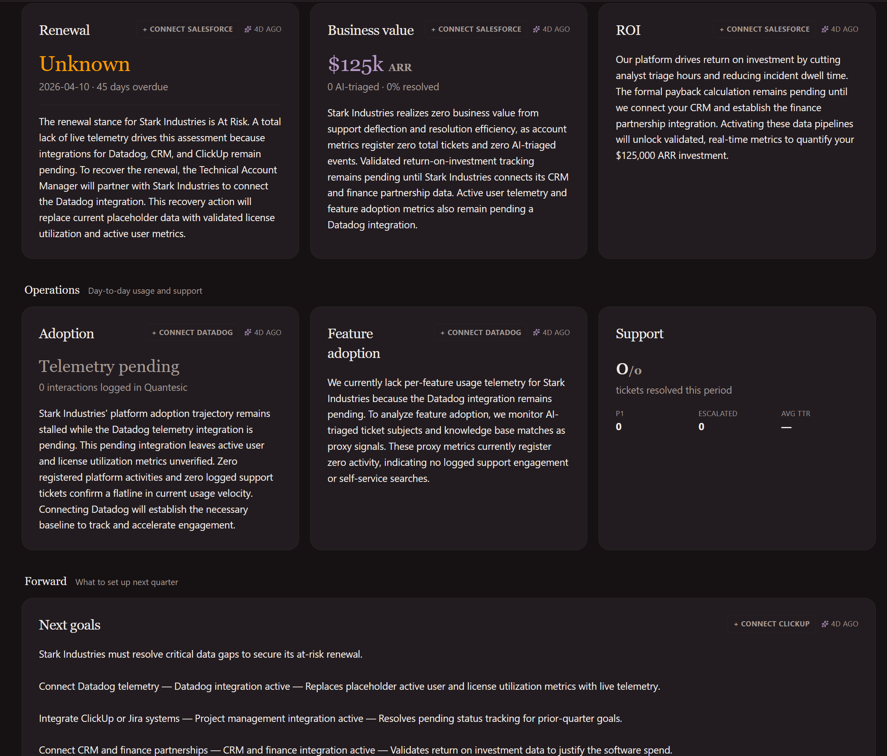Click the '4D AGO' timestamp in the Next goals card
The height and width of the screenshot is (756, 887).
click(x=844, y=624)
